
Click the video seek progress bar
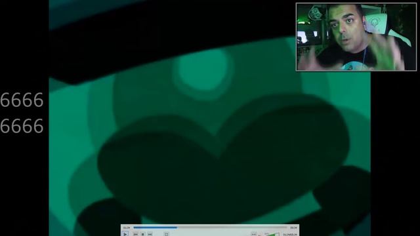click(x=210, y=227)
